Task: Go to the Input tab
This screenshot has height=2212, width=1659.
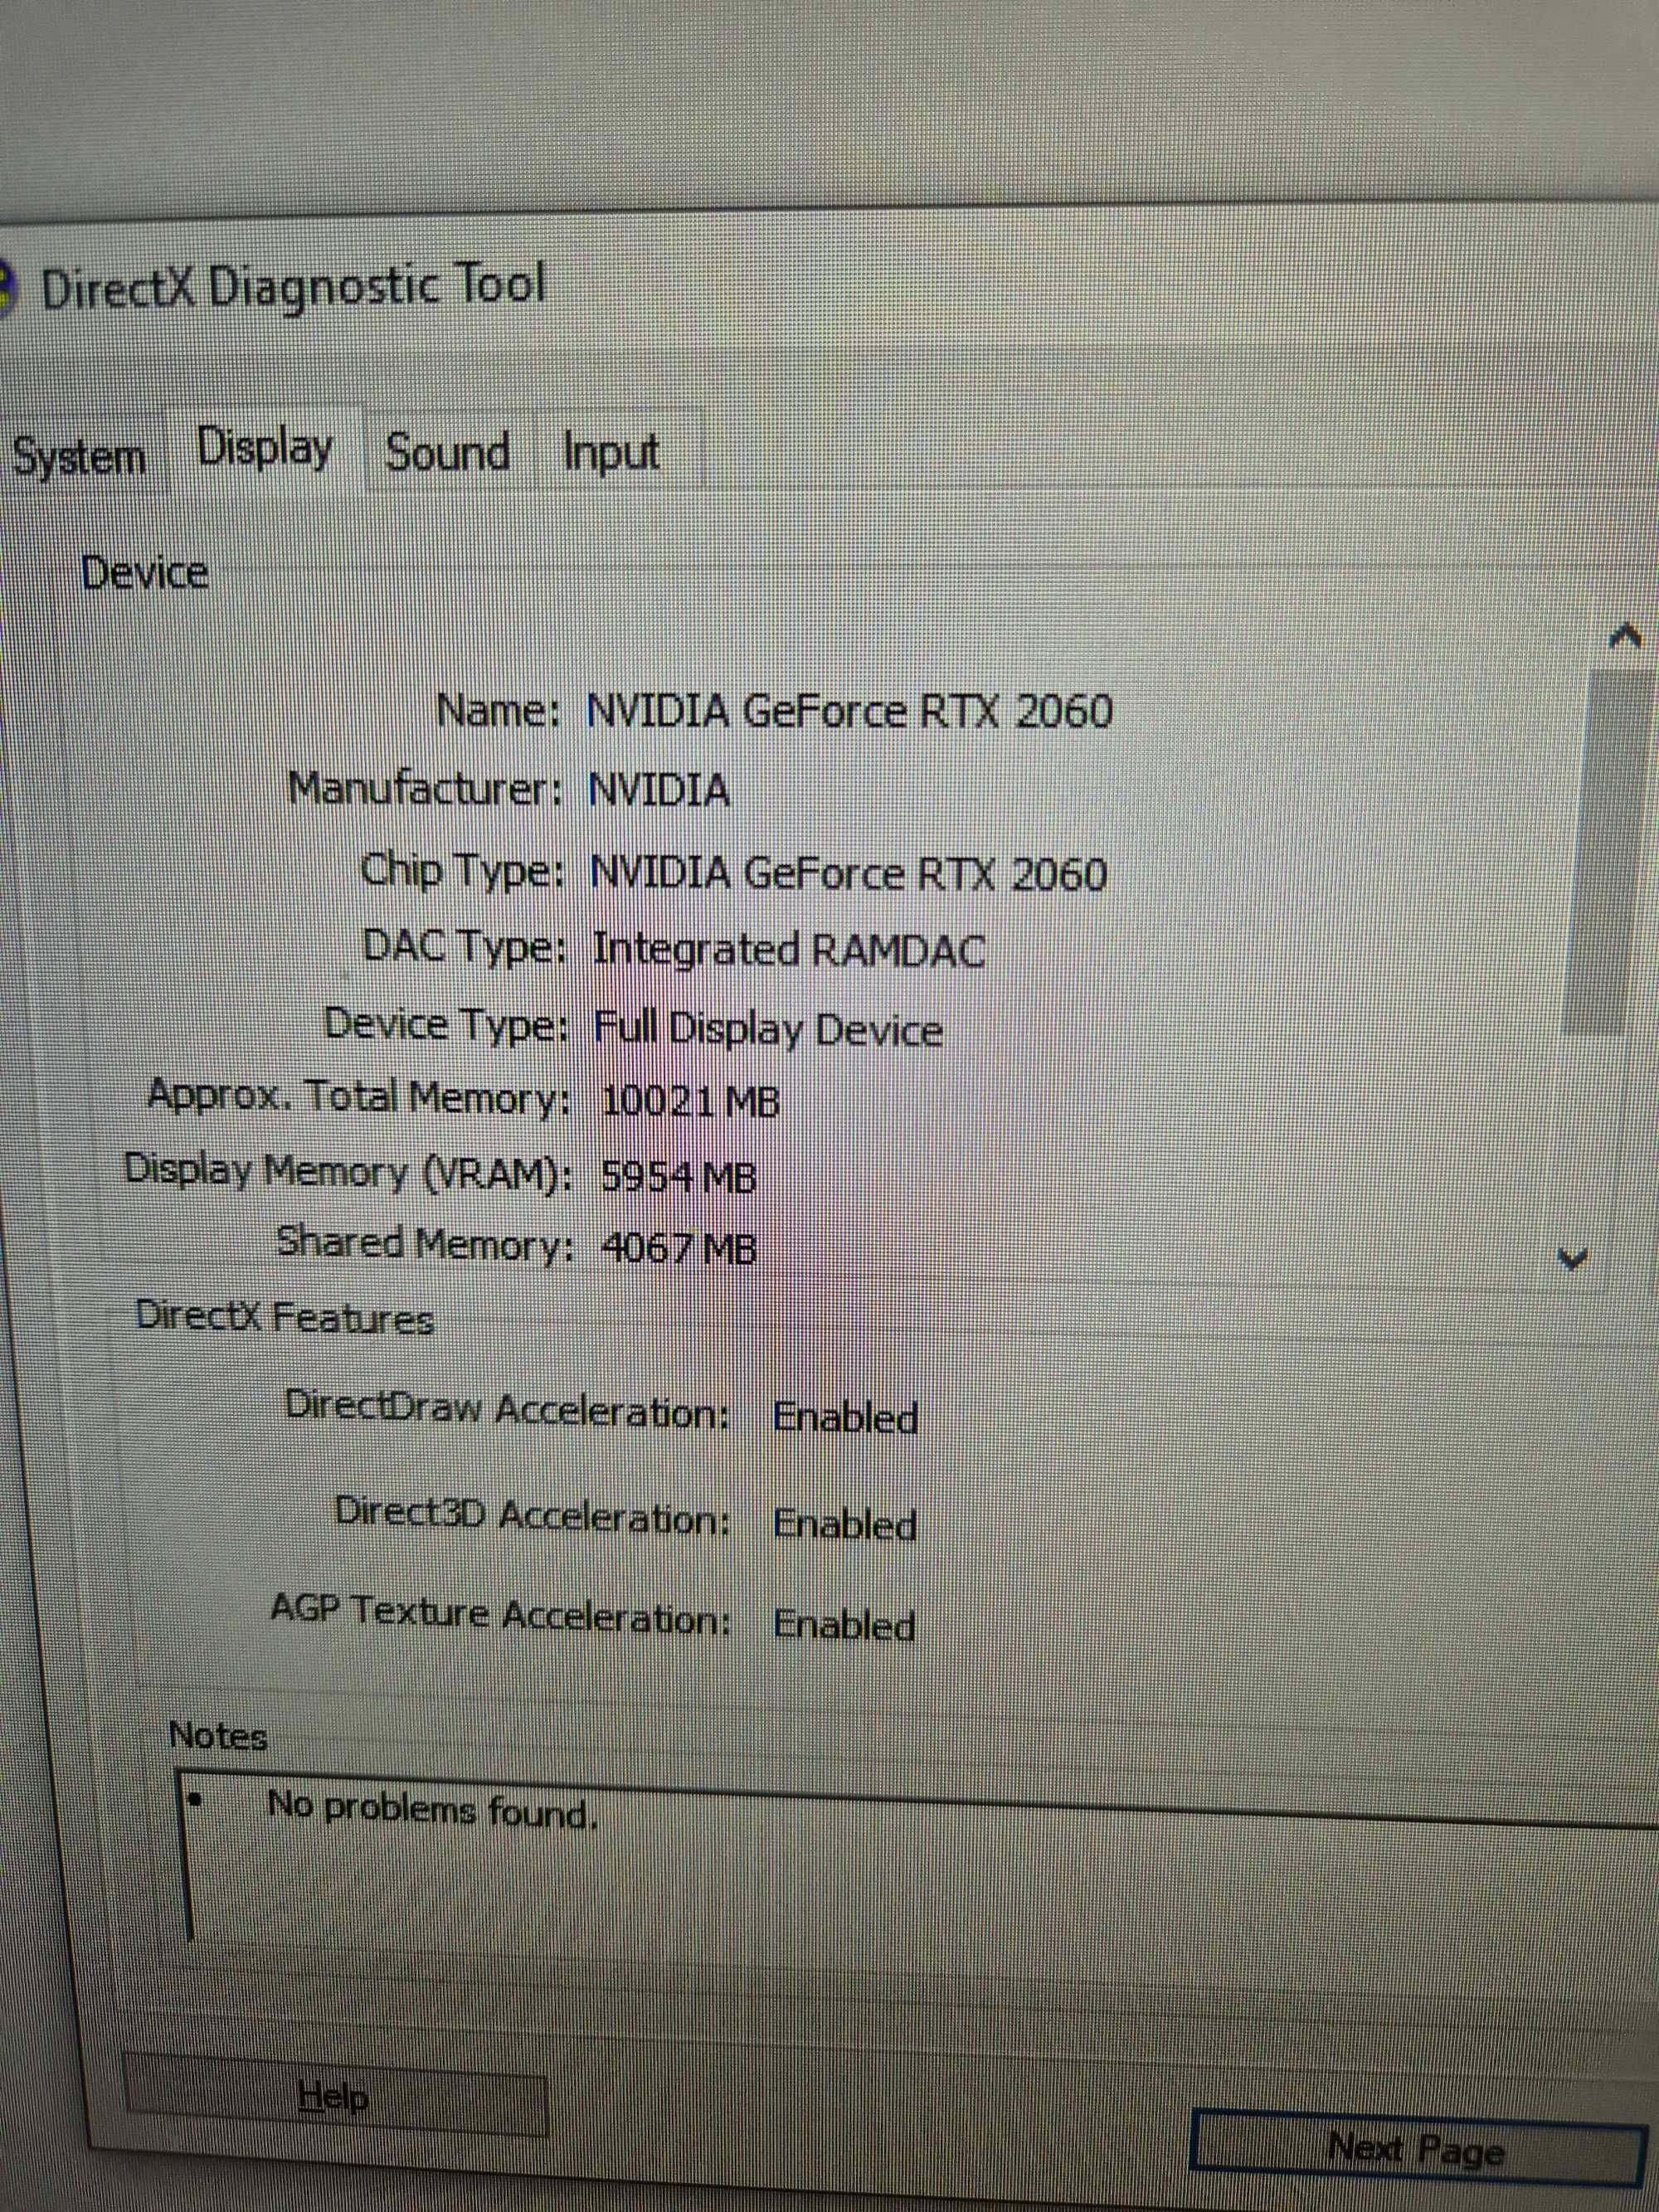Action: tap(612, 452)
